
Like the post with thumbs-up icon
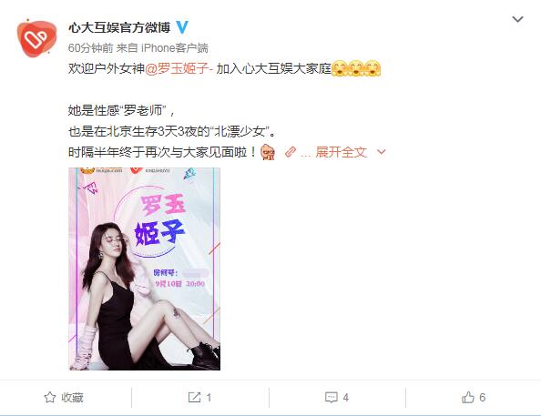(468, 398)
